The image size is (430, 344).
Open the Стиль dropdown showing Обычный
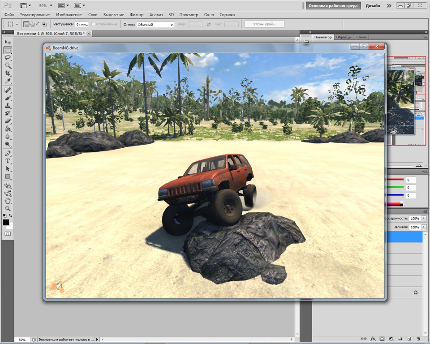pos(155,25)
